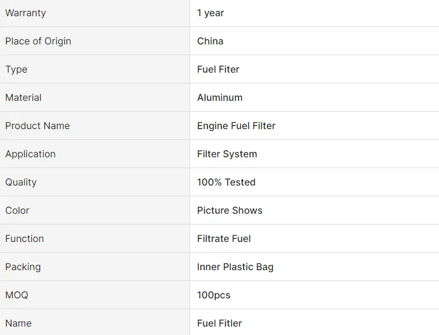Select the '1 year' warranty value

[x=211, y=13]
